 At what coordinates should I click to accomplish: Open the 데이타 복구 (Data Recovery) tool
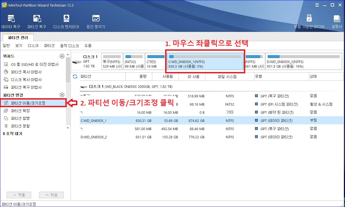(x=11, y=22)
